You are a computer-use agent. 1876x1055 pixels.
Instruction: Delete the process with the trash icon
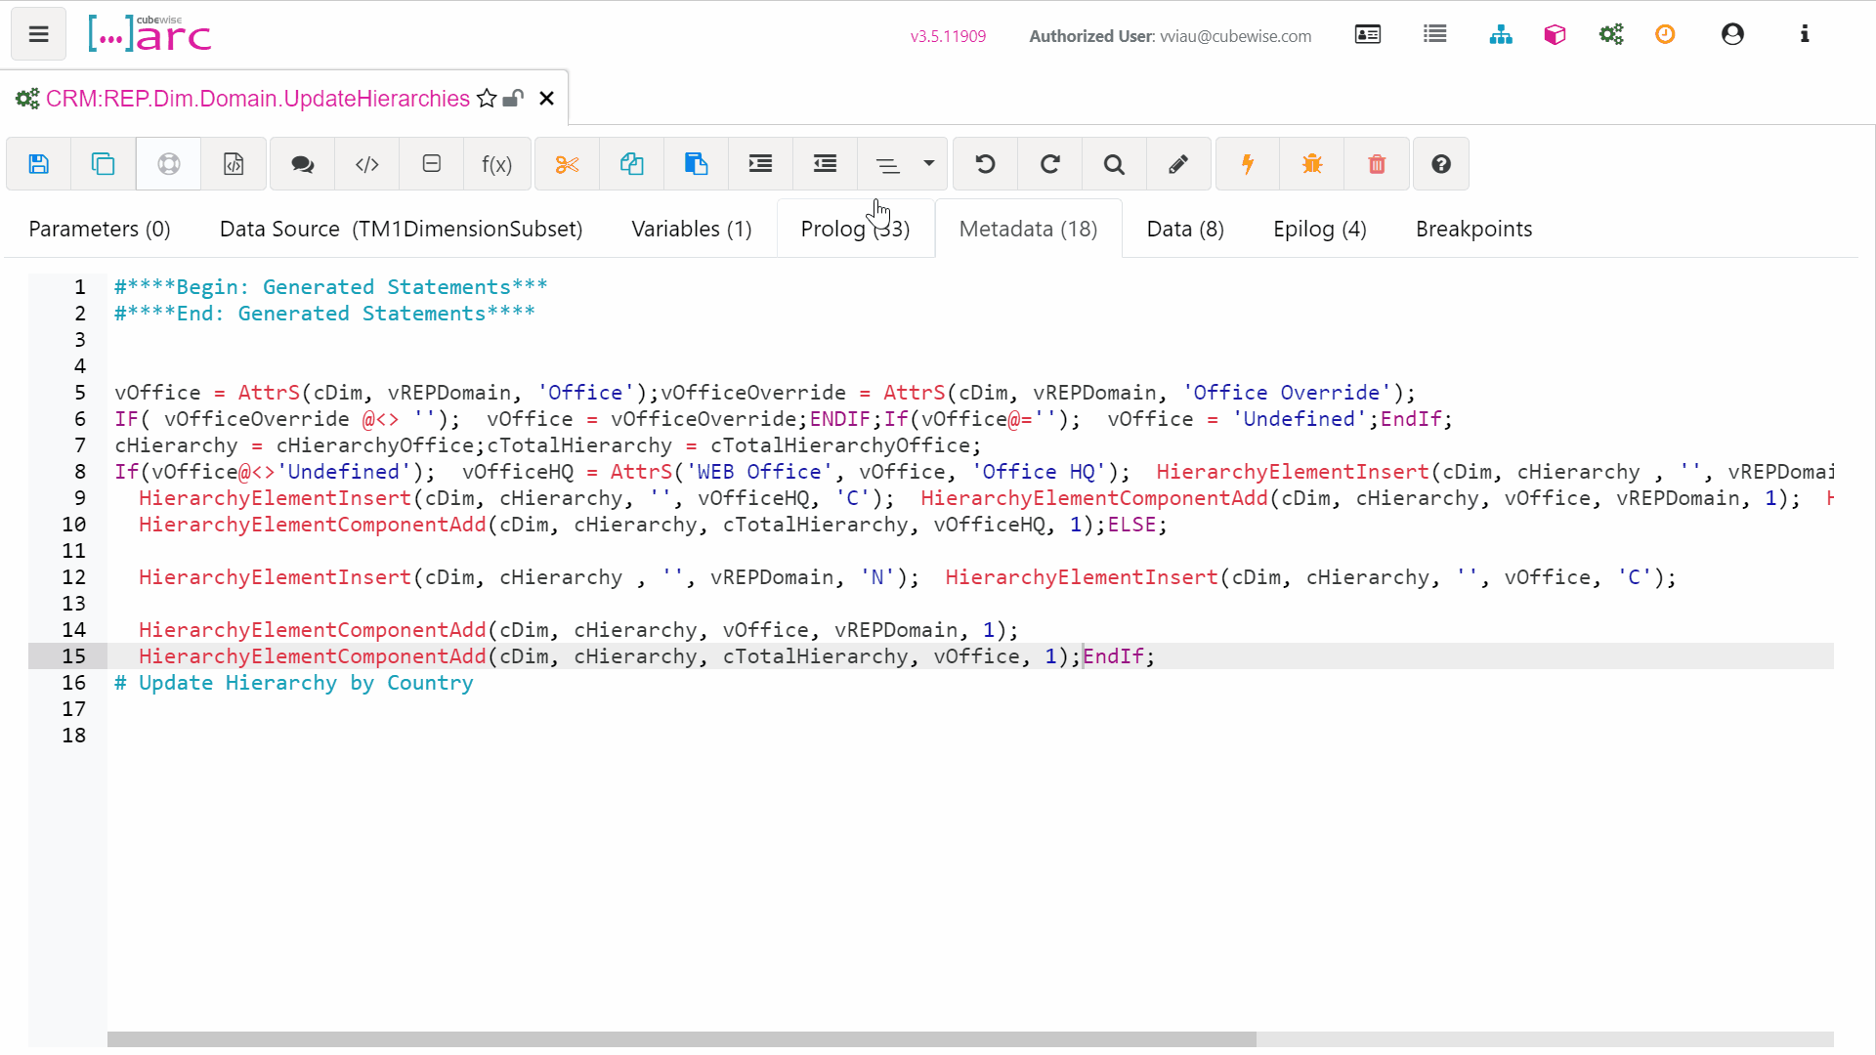[x=1377, y=163]
